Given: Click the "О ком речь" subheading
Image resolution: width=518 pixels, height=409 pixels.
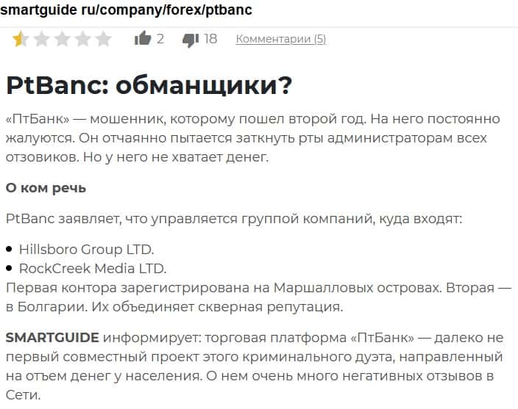Looking at the screenshot, I should coord(46,188).
